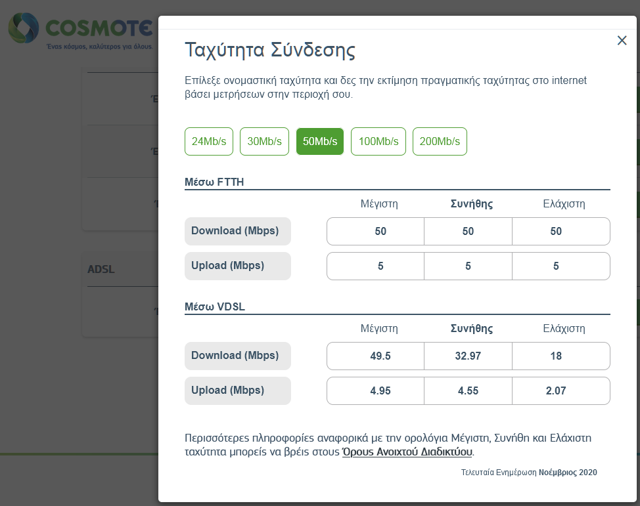Open the Όρους Ανοιχτού Διαδικτύου link
The image size is (640, 506).
[407, 452]
